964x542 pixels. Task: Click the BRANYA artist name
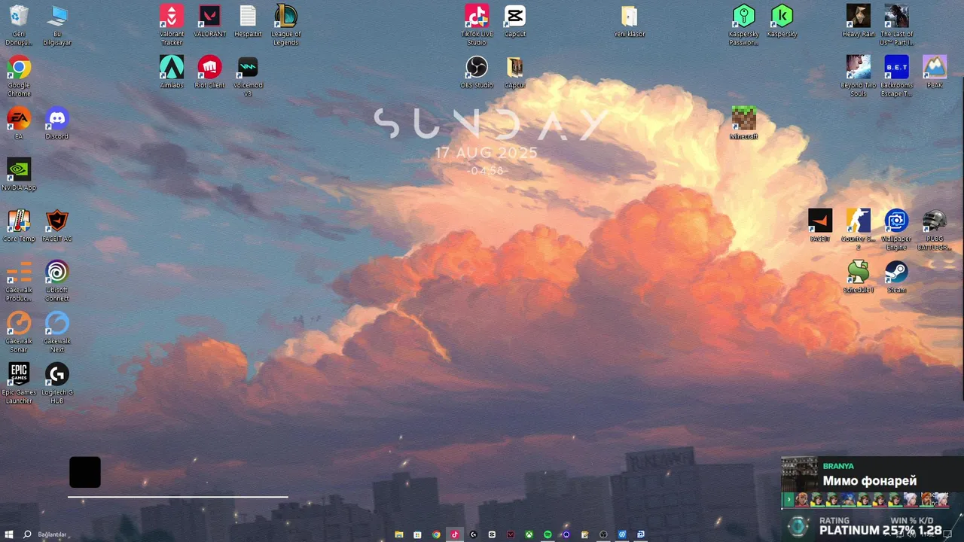click(838, 466)
